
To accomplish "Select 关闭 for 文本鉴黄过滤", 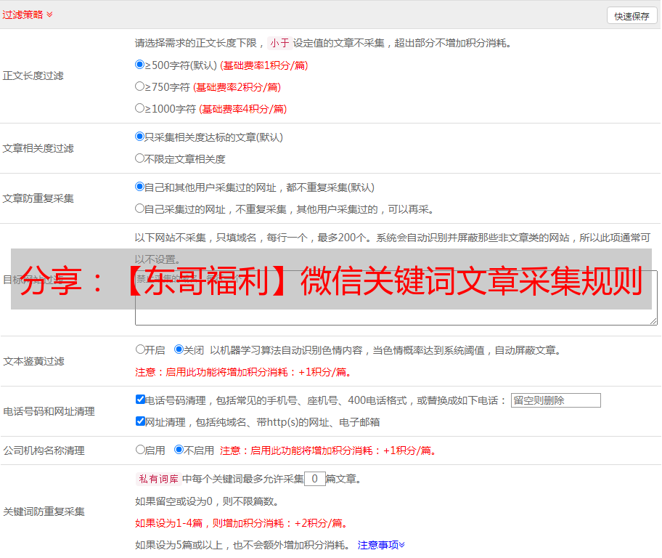I will 179,349.
